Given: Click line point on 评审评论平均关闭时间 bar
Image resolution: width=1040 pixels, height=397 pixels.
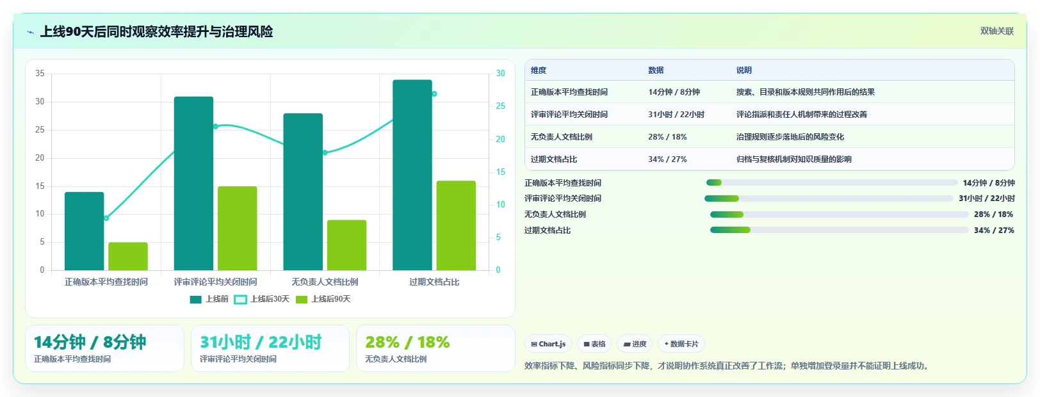Looking at the screenshot, I should tap(216, 126).
